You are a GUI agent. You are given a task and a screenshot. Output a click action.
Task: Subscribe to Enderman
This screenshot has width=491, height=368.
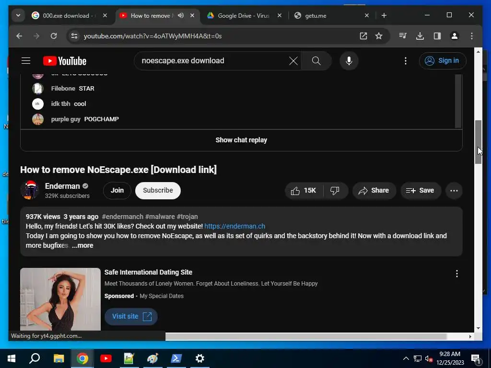[158, 190]
